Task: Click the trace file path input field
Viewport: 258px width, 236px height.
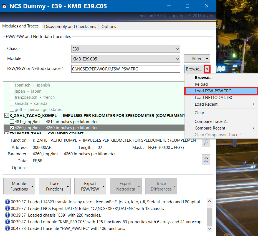Action: point(126,69)
